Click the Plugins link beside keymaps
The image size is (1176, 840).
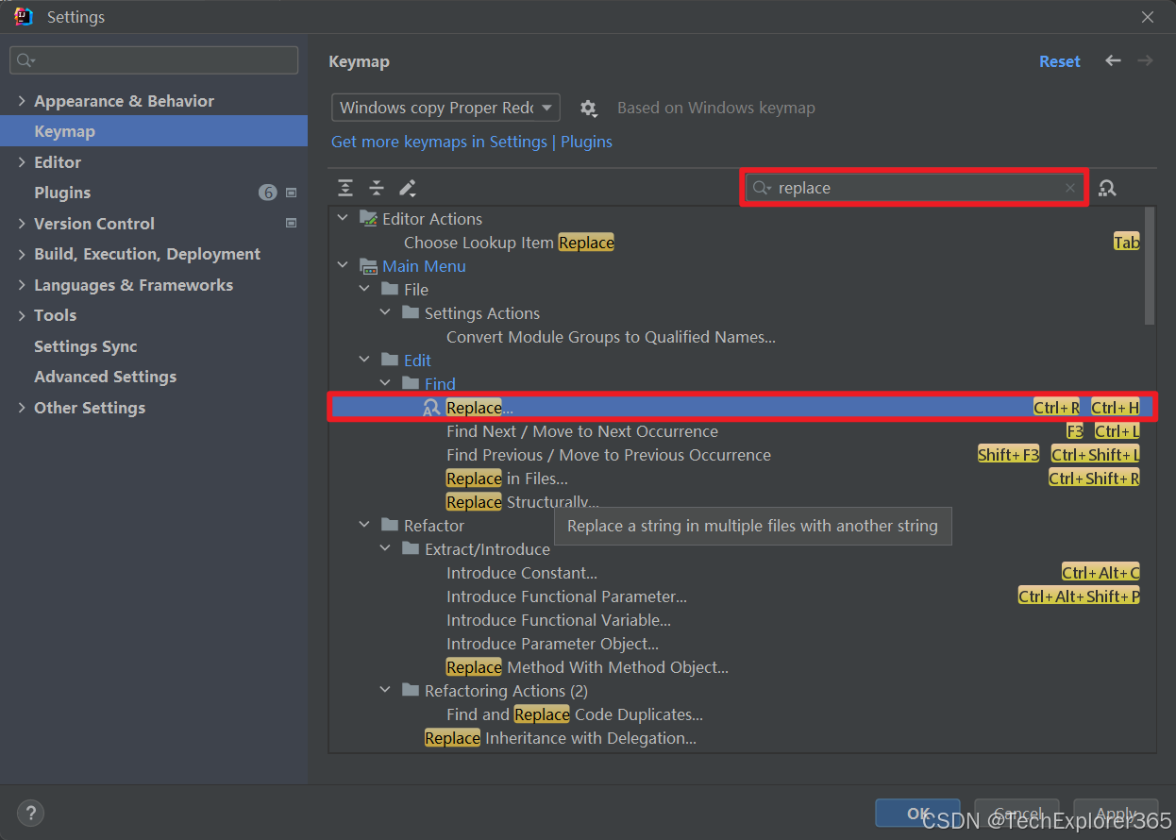[x=586, y=142]
